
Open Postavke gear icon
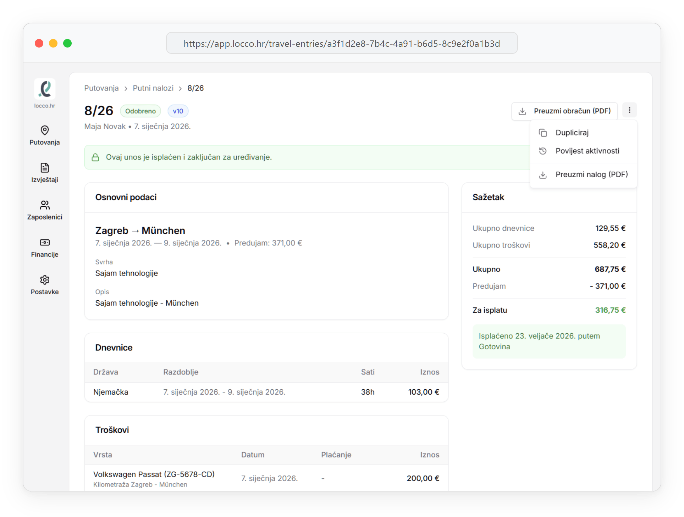click(45, 280)
